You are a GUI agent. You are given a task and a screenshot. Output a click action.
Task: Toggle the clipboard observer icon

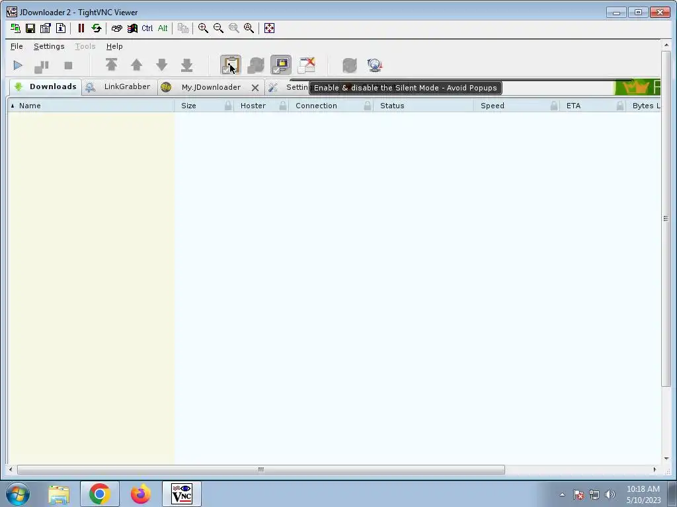pos(231,65)
